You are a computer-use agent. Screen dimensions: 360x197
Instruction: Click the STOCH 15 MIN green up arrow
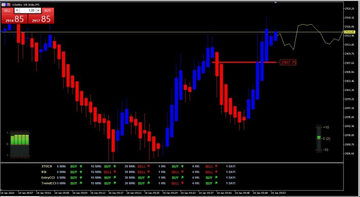(x=115, y=166)
